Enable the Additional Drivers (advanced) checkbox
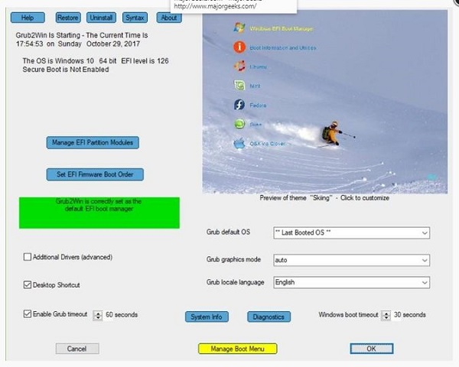 (28, 257)
